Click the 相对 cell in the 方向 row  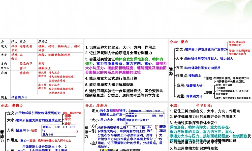click(x=41, y=63)
